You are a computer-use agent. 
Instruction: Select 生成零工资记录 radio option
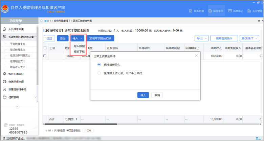click(99, 73)
